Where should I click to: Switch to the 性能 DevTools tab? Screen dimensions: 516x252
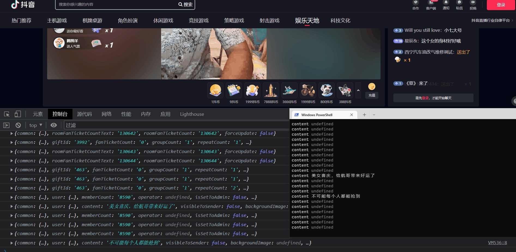pyautogui.click(x=126, y=114)
